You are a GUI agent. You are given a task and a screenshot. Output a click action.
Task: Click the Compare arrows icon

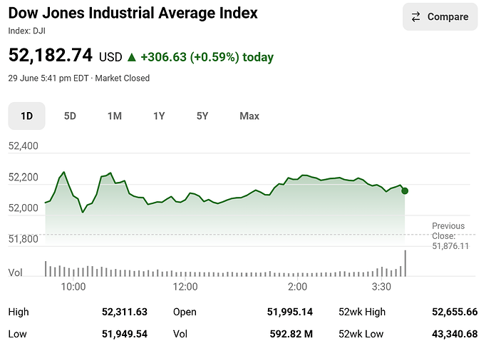point(416,17)
